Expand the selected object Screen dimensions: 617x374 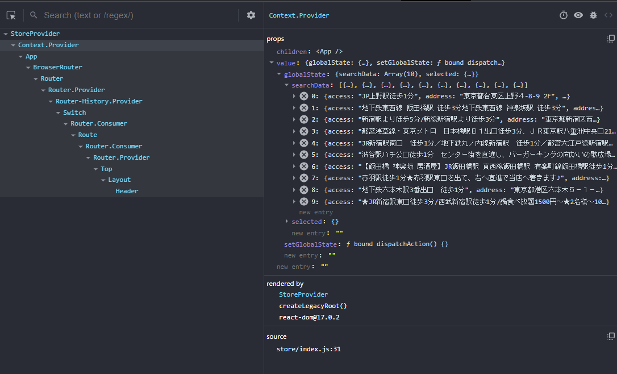click(x=287, y=221)
